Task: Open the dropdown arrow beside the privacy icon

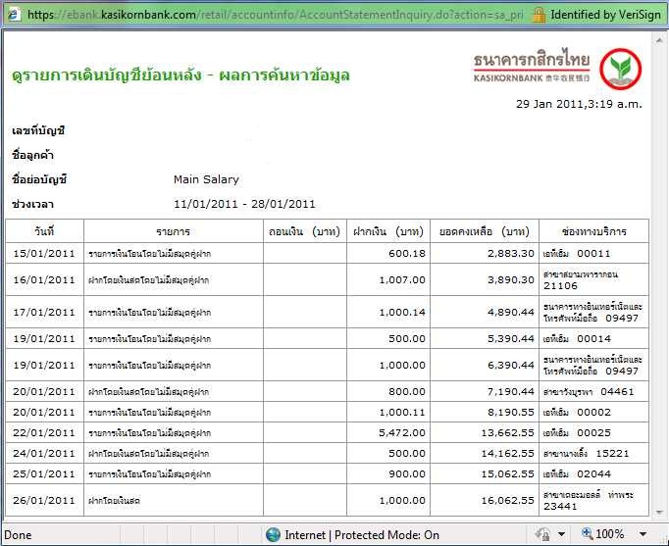Action: pyautogui.click(x=560, y=535)
